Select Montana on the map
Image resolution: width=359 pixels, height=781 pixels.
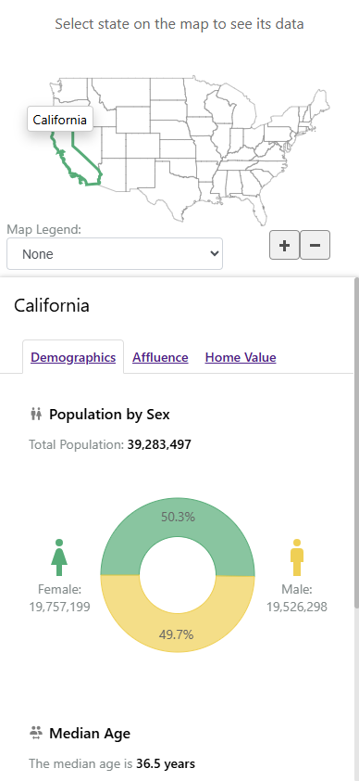[x=121, y=93]
